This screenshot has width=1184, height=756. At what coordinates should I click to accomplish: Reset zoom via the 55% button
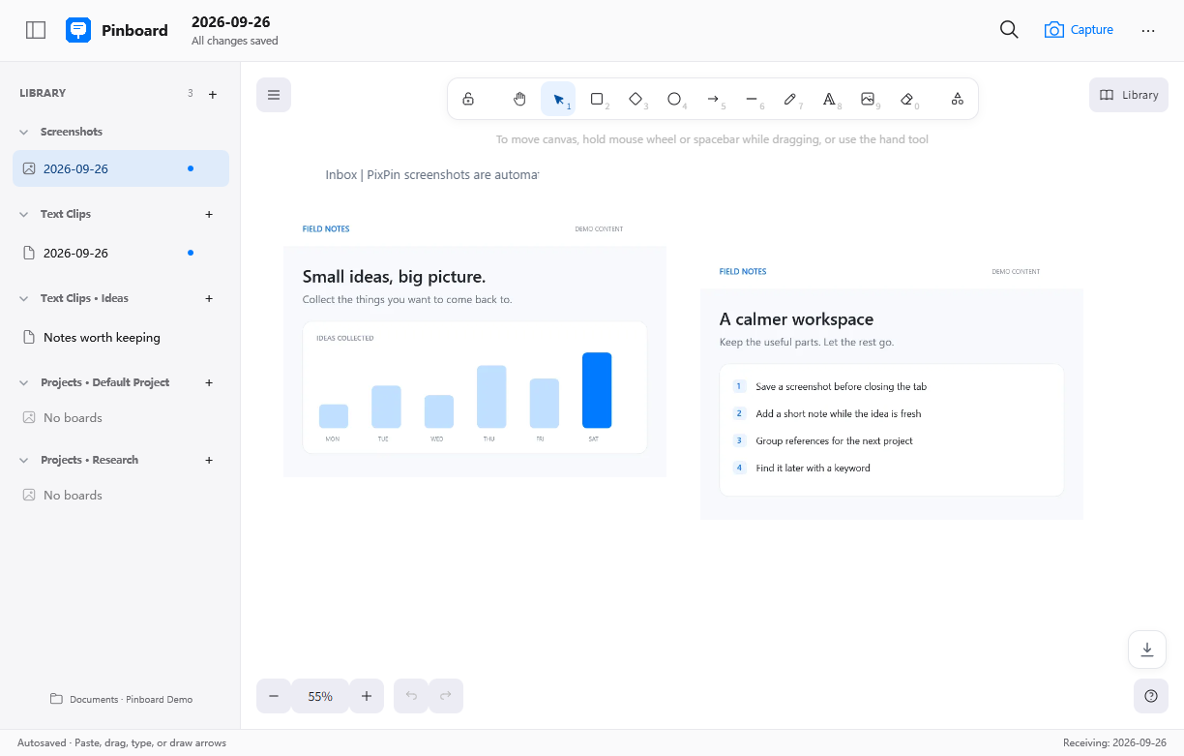320,696
